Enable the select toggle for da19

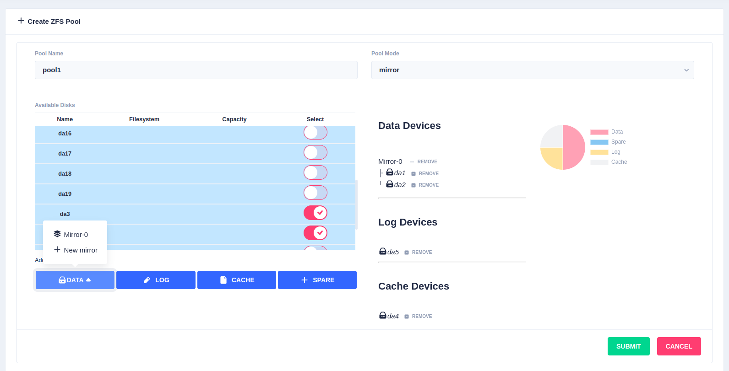coord(316,193)
